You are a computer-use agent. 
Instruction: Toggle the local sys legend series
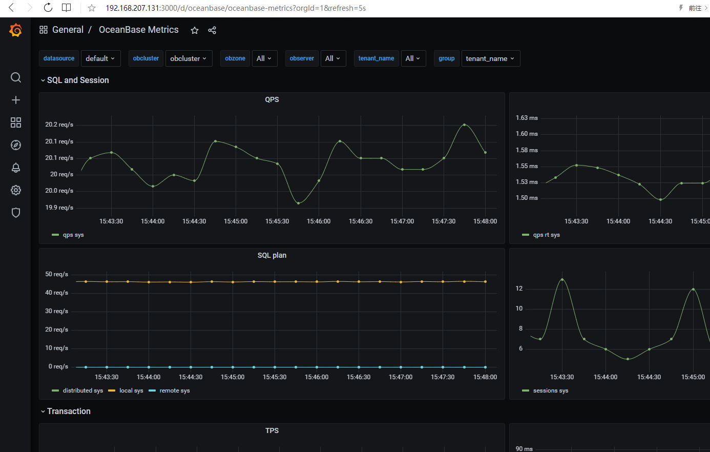pos(131,391)
